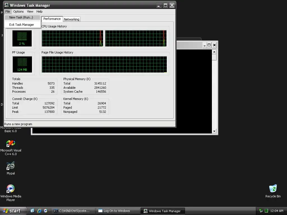287x215 pixels.
Task: Switch to the Performance tab
Action: point(52,19)
